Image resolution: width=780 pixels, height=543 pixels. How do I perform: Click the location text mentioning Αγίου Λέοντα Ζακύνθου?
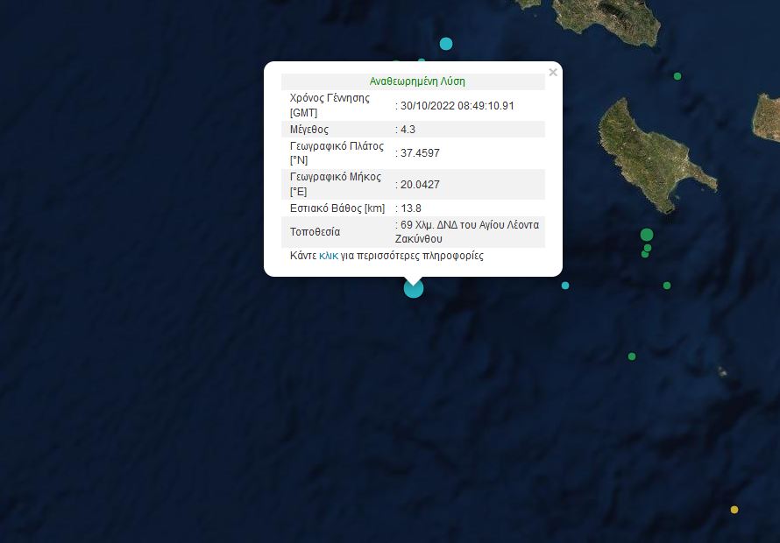(x=469, y=231)
